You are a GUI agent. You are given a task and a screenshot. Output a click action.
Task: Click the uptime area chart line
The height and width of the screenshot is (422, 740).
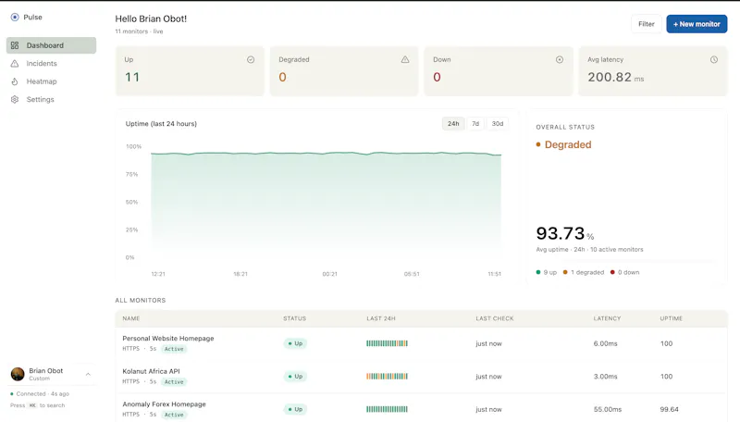326,154
